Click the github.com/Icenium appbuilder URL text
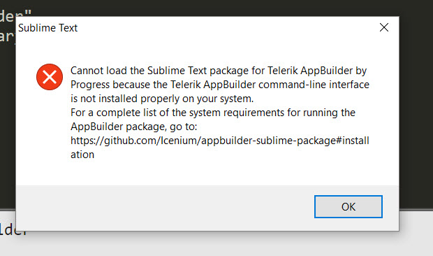The height and width of the screenshot is (256, 433). coord(220,141)
